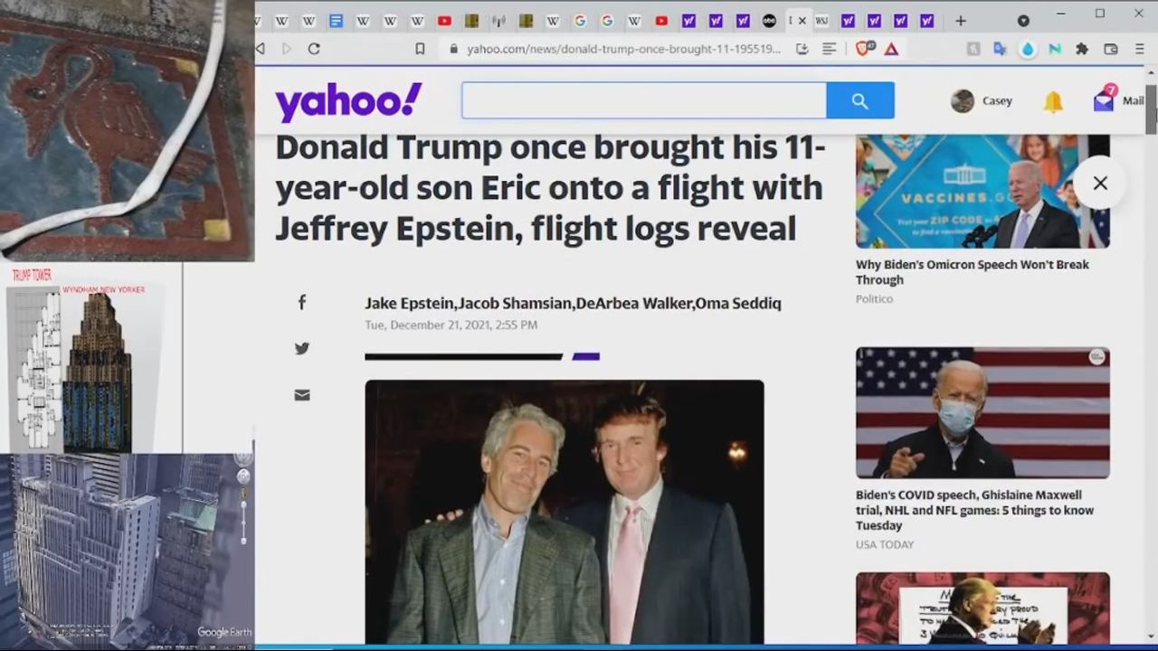Go to the Yahoo homepage logo
Image resolution: width=1158 pixels, height=651 pixels.
[348, 101]
